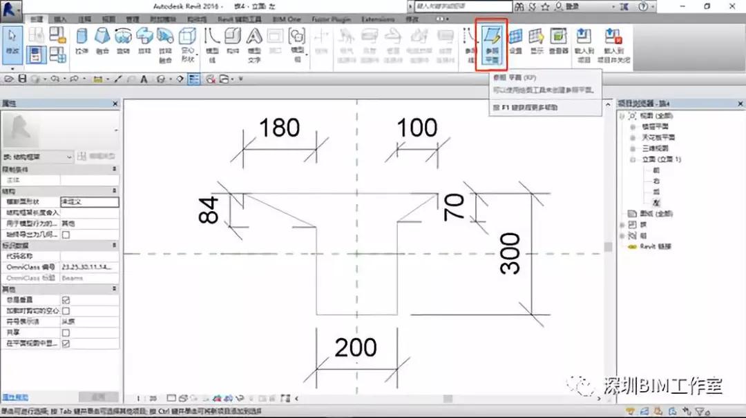746x418 pixels.
Task: Select the Swept Blend tool
Action: click(x=165, y=46)
